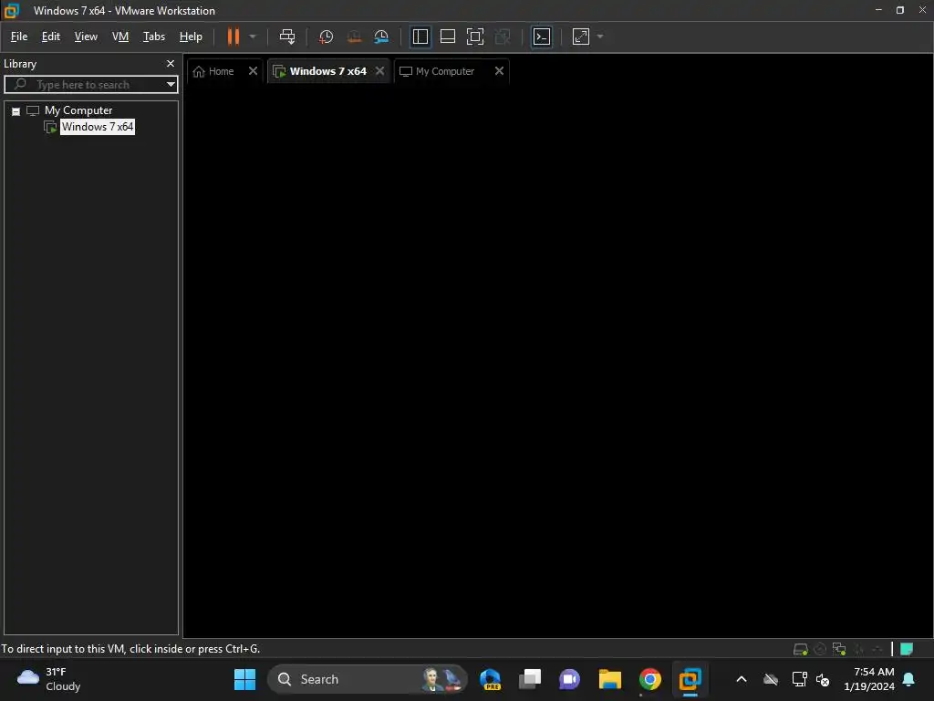Click VMware logo in the title bar
Screen dimensions: 934x701
coord(11,10)
